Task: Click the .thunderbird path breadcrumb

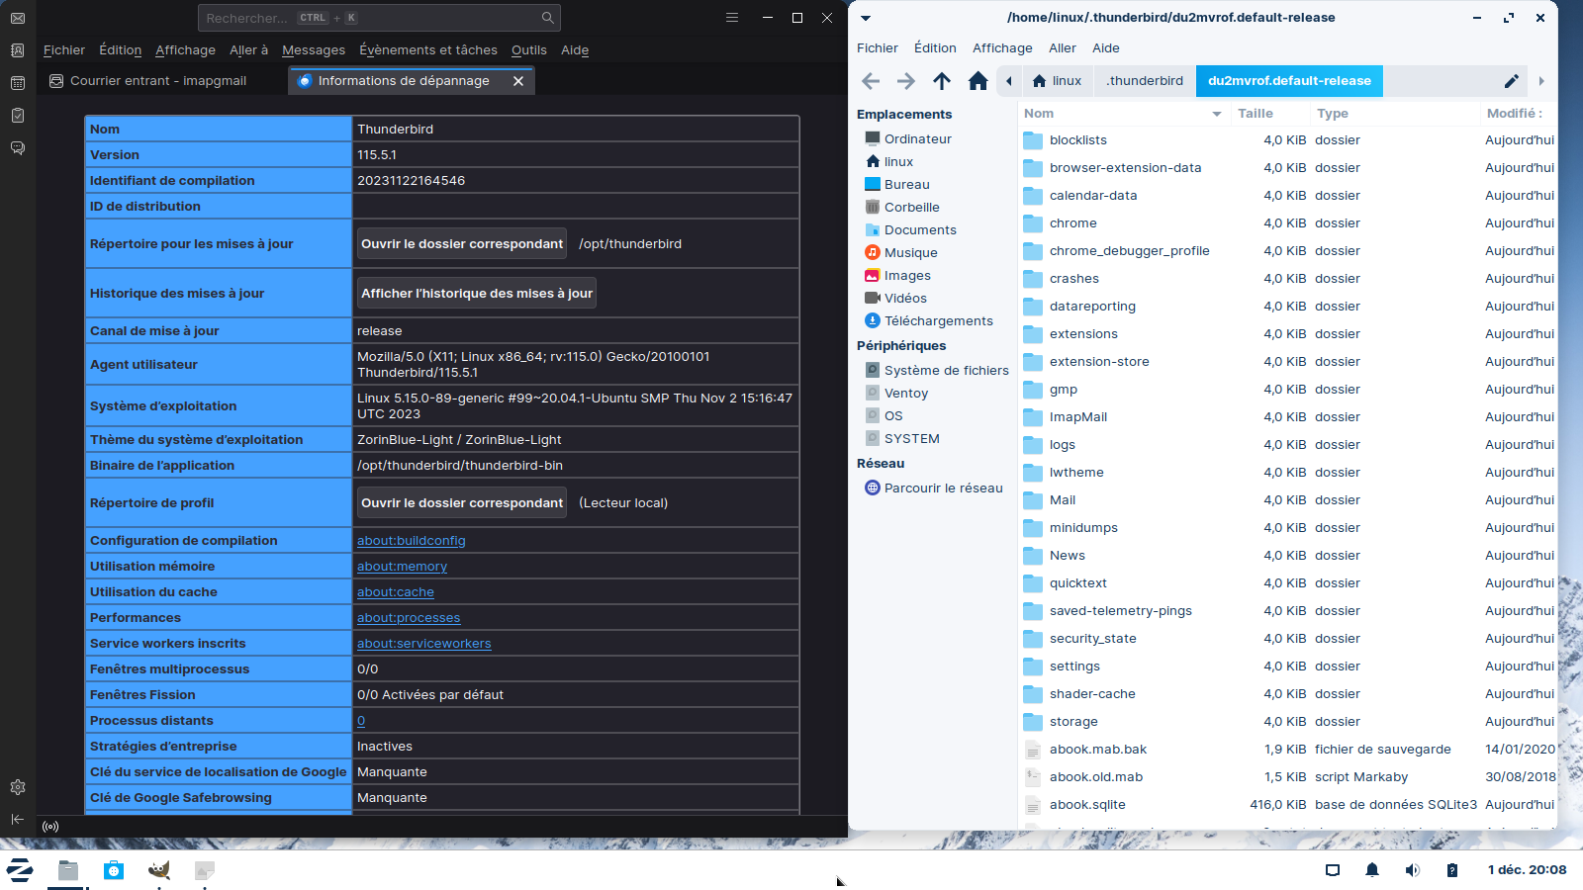Action: (x=1145, y=81)
